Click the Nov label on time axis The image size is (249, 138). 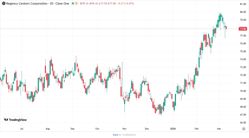pos(124,129)
